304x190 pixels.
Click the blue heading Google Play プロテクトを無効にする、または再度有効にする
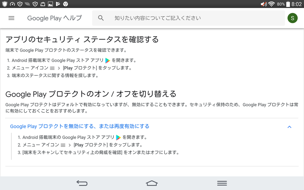click(80, 126)
